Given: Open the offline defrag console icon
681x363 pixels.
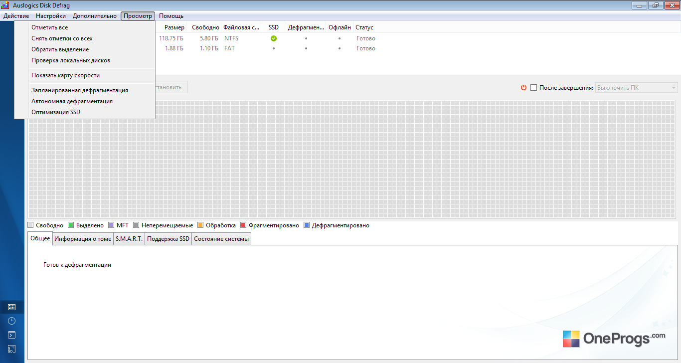Looking at the screenshot, I should tap(12, 335).
